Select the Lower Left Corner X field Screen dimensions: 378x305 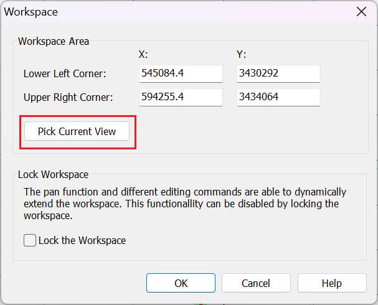181,73
